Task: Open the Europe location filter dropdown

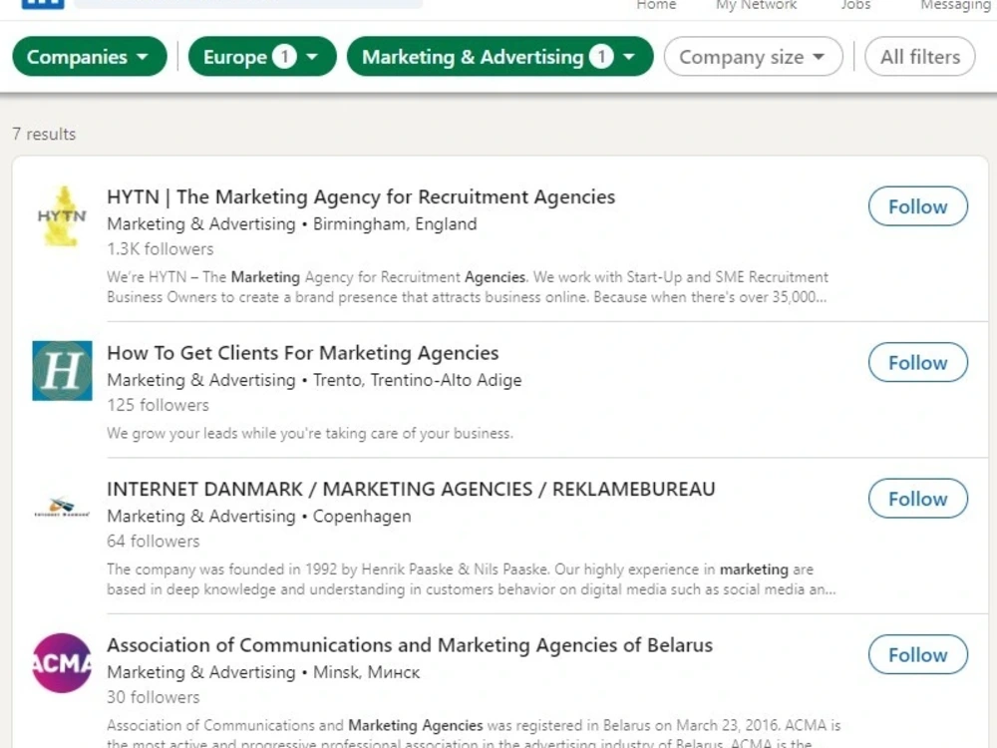Action: point(262,57)
